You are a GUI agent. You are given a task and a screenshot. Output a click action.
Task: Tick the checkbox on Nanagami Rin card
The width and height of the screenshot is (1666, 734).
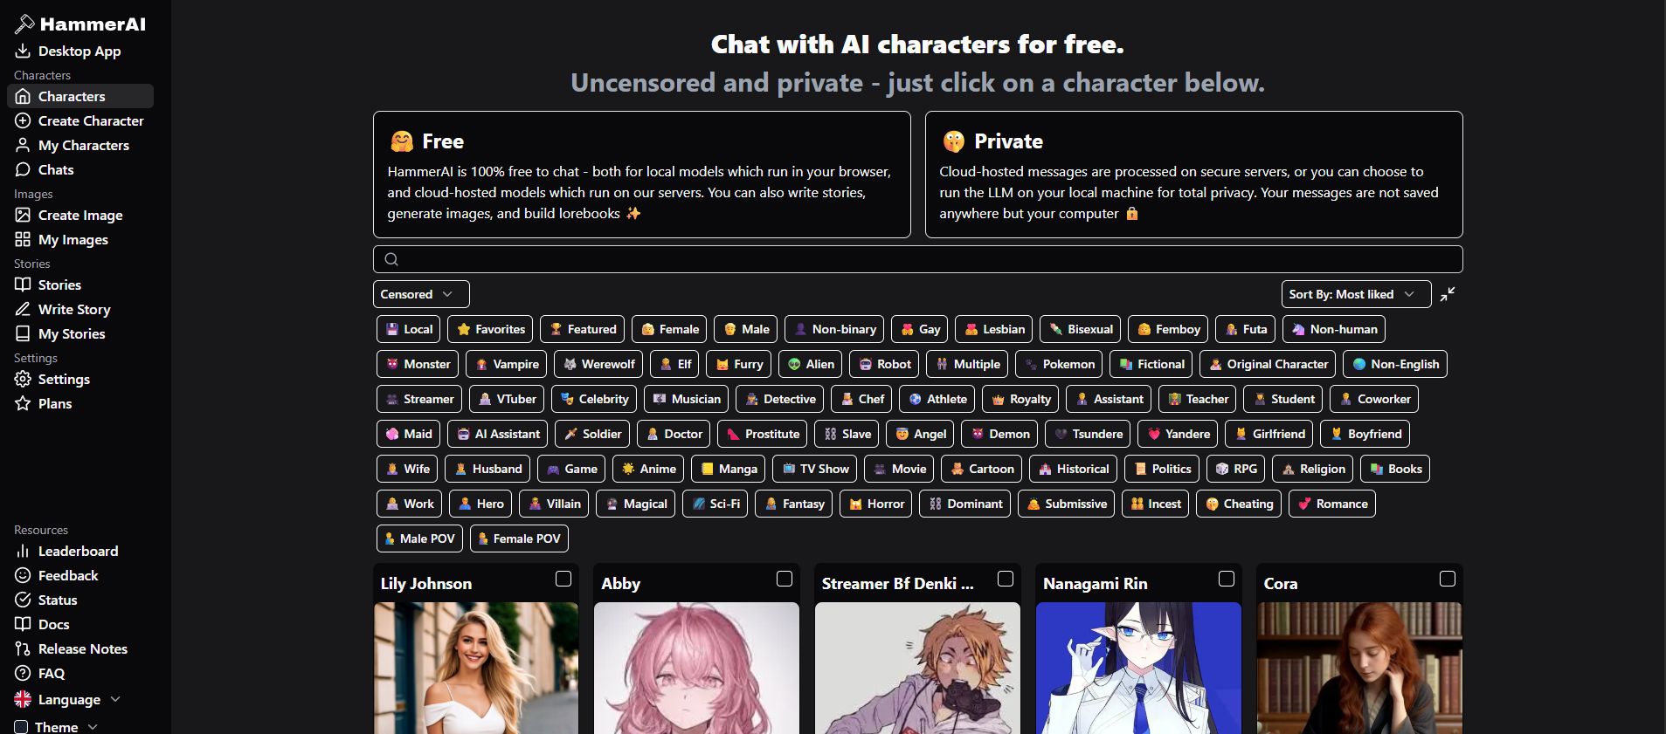1227,579
